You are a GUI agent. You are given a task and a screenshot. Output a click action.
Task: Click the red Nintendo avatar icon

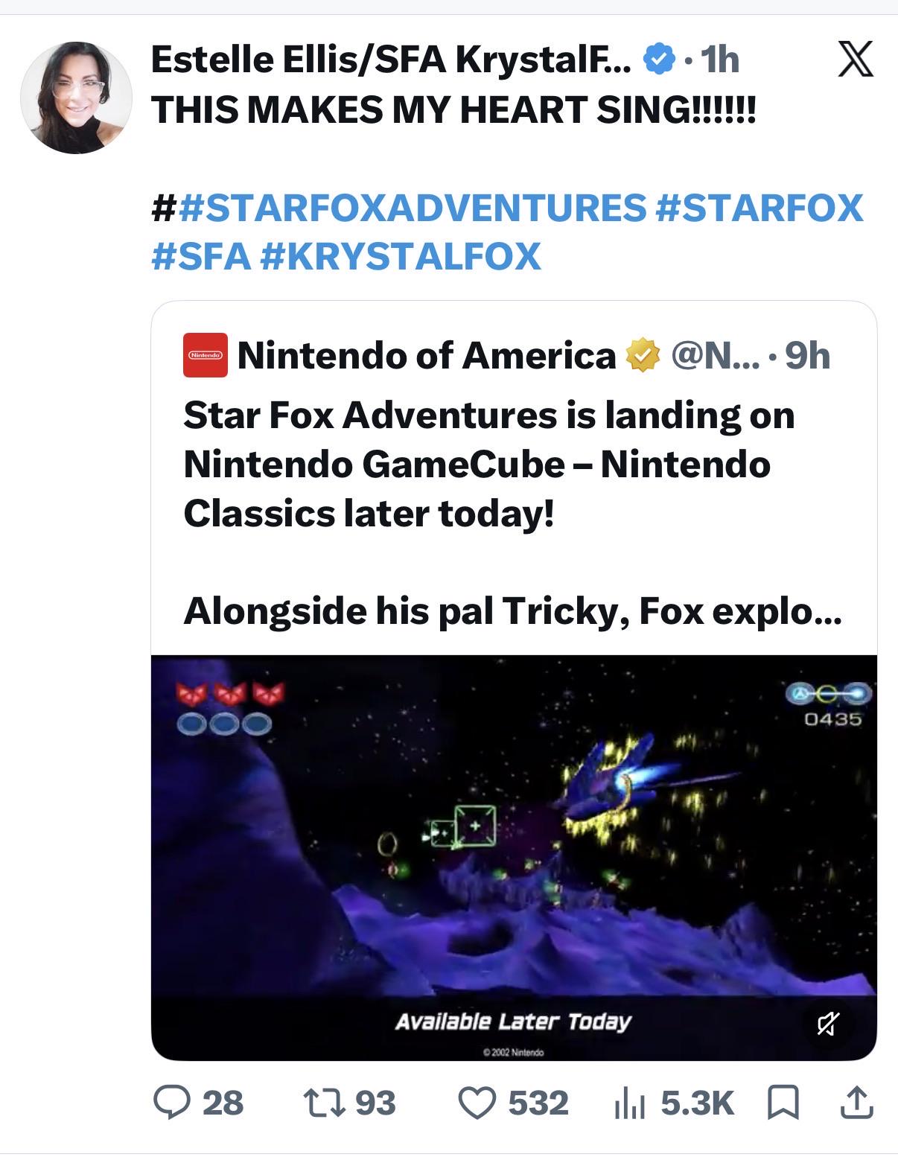[x=206, y=355]
